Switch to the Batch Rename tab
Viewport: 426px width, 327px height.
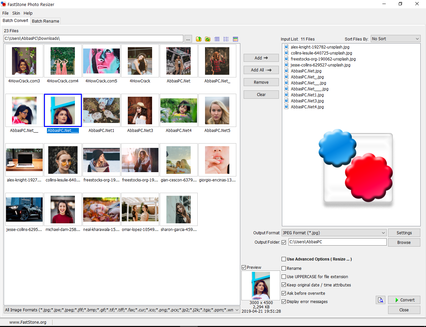click(46, 21)
